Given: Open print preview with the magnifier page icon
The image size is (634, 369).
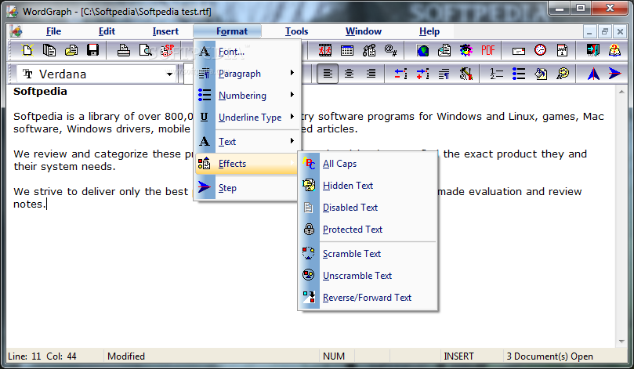Looking at the screenshot, I should [146, 50].
